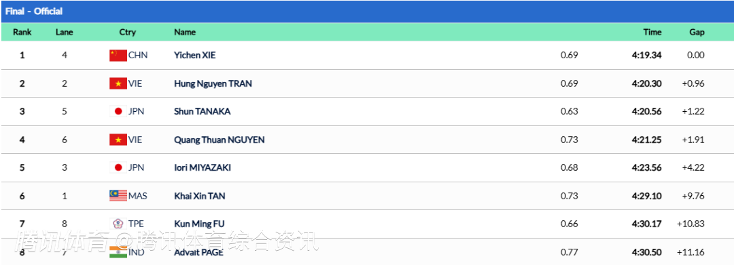
Task: Open Hung Nguyen TRAN's profile link
Action: 213,83
